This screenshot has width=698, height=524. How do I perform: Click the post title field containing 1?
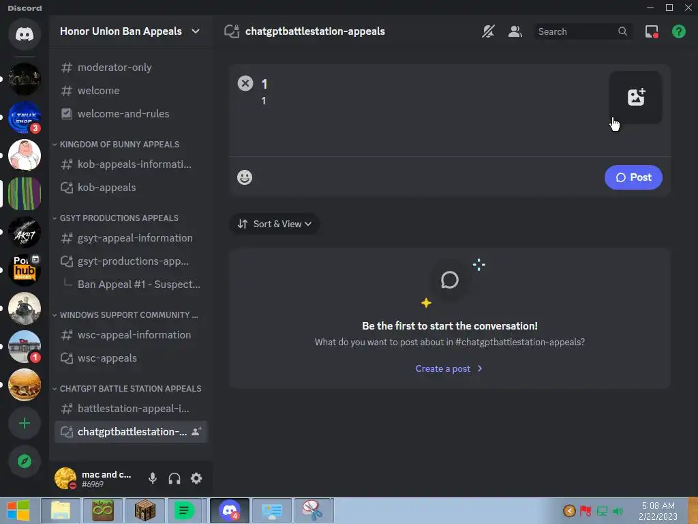point(429,84)
